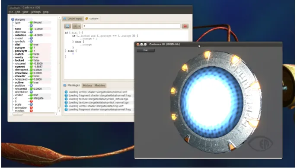Click the value input field containing 7

[131, 26]
